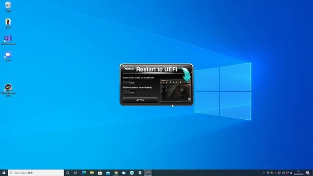Open the Windows Start menu

(x=4, y=173)
